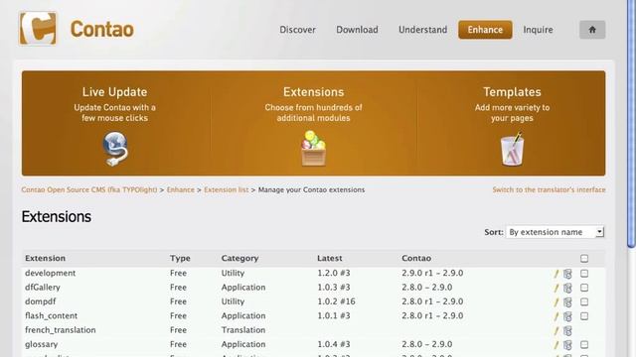Open releases icon for dompdf row

click(567, 302)
